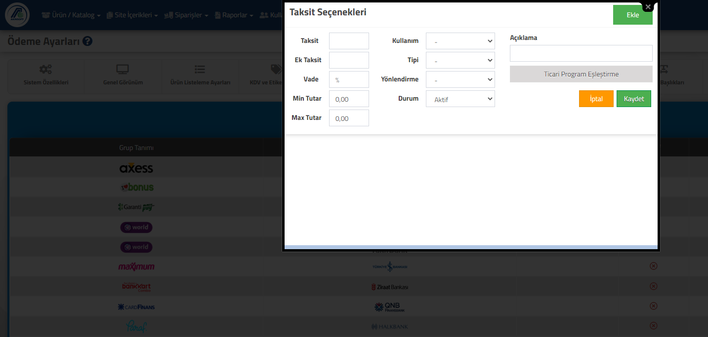Click the QNB Finansbank logo
Viewport: 708px width, 337px height.
(x=390, y=307)
